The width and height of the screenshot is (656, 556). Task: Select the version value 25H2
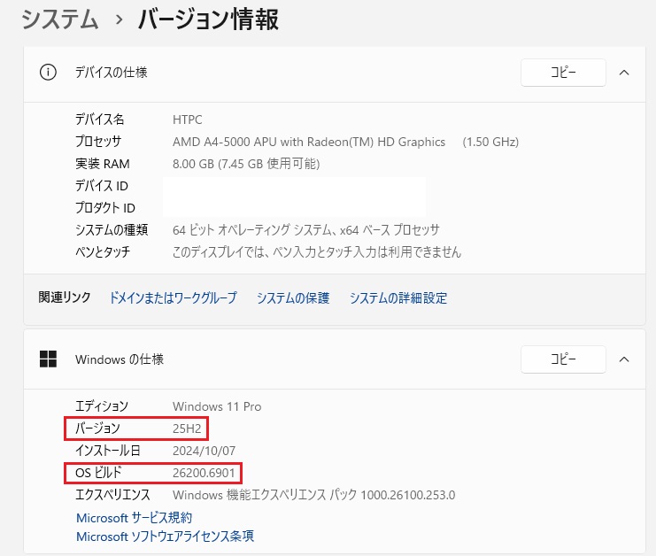click(x=187, y=429)
